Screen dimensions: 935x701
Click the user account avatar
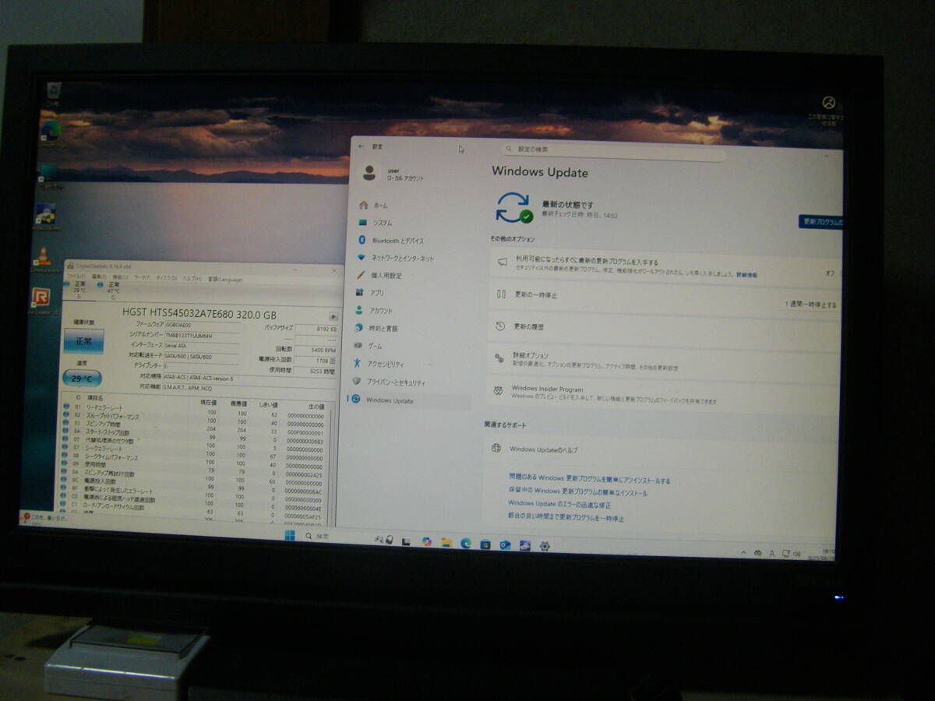(x=369, y=173)
